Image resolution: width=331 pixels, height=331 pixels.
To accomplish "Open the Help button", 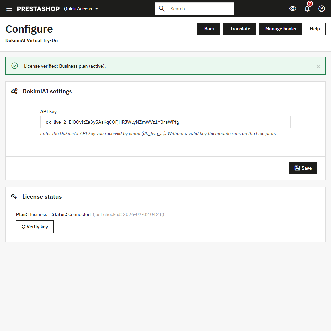I will pos(315,29).
